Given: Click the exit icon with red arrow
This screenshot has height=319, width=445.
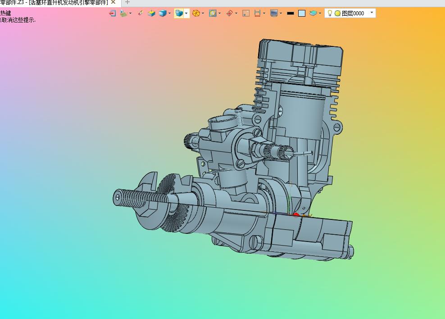Looking at the screenshot, I should click(113, 14).
